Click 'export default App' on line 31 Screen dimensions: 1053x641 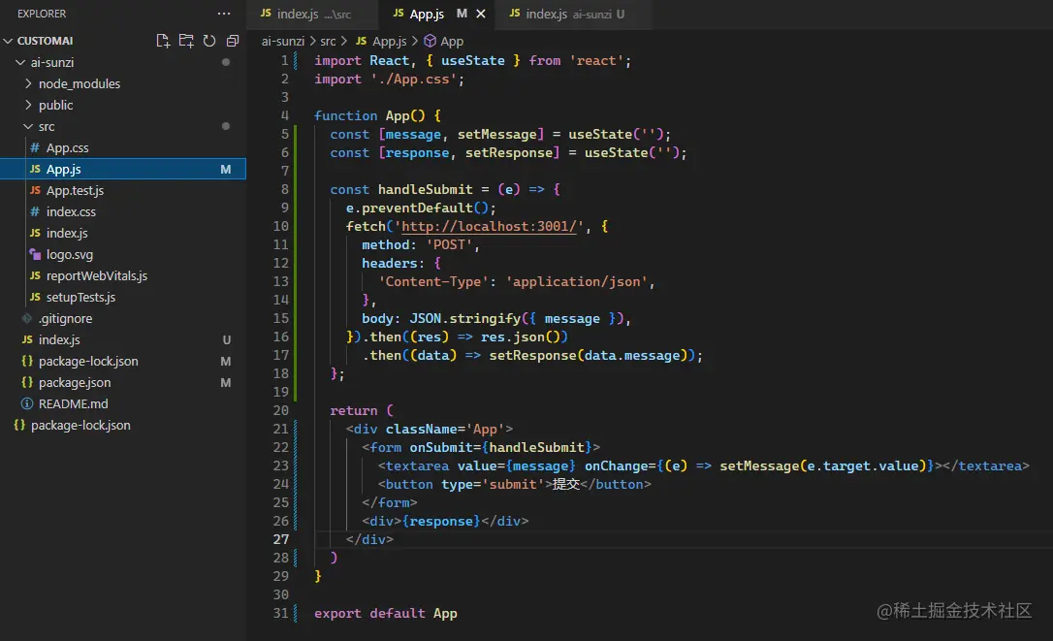coord(386,614)
